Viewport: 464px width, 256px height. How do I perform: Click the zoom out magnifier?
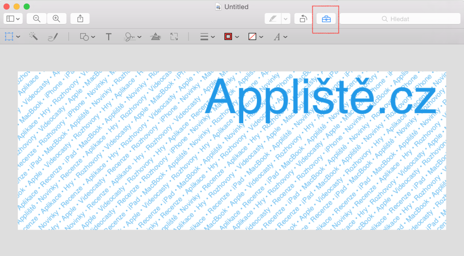[x=36, y=19]
